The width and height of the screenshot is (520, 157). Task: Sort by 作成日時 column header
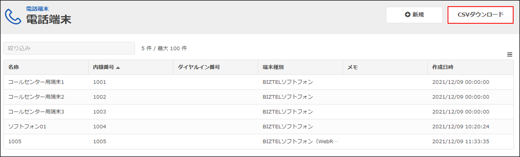pyautogui.click(x=442, y=67)
